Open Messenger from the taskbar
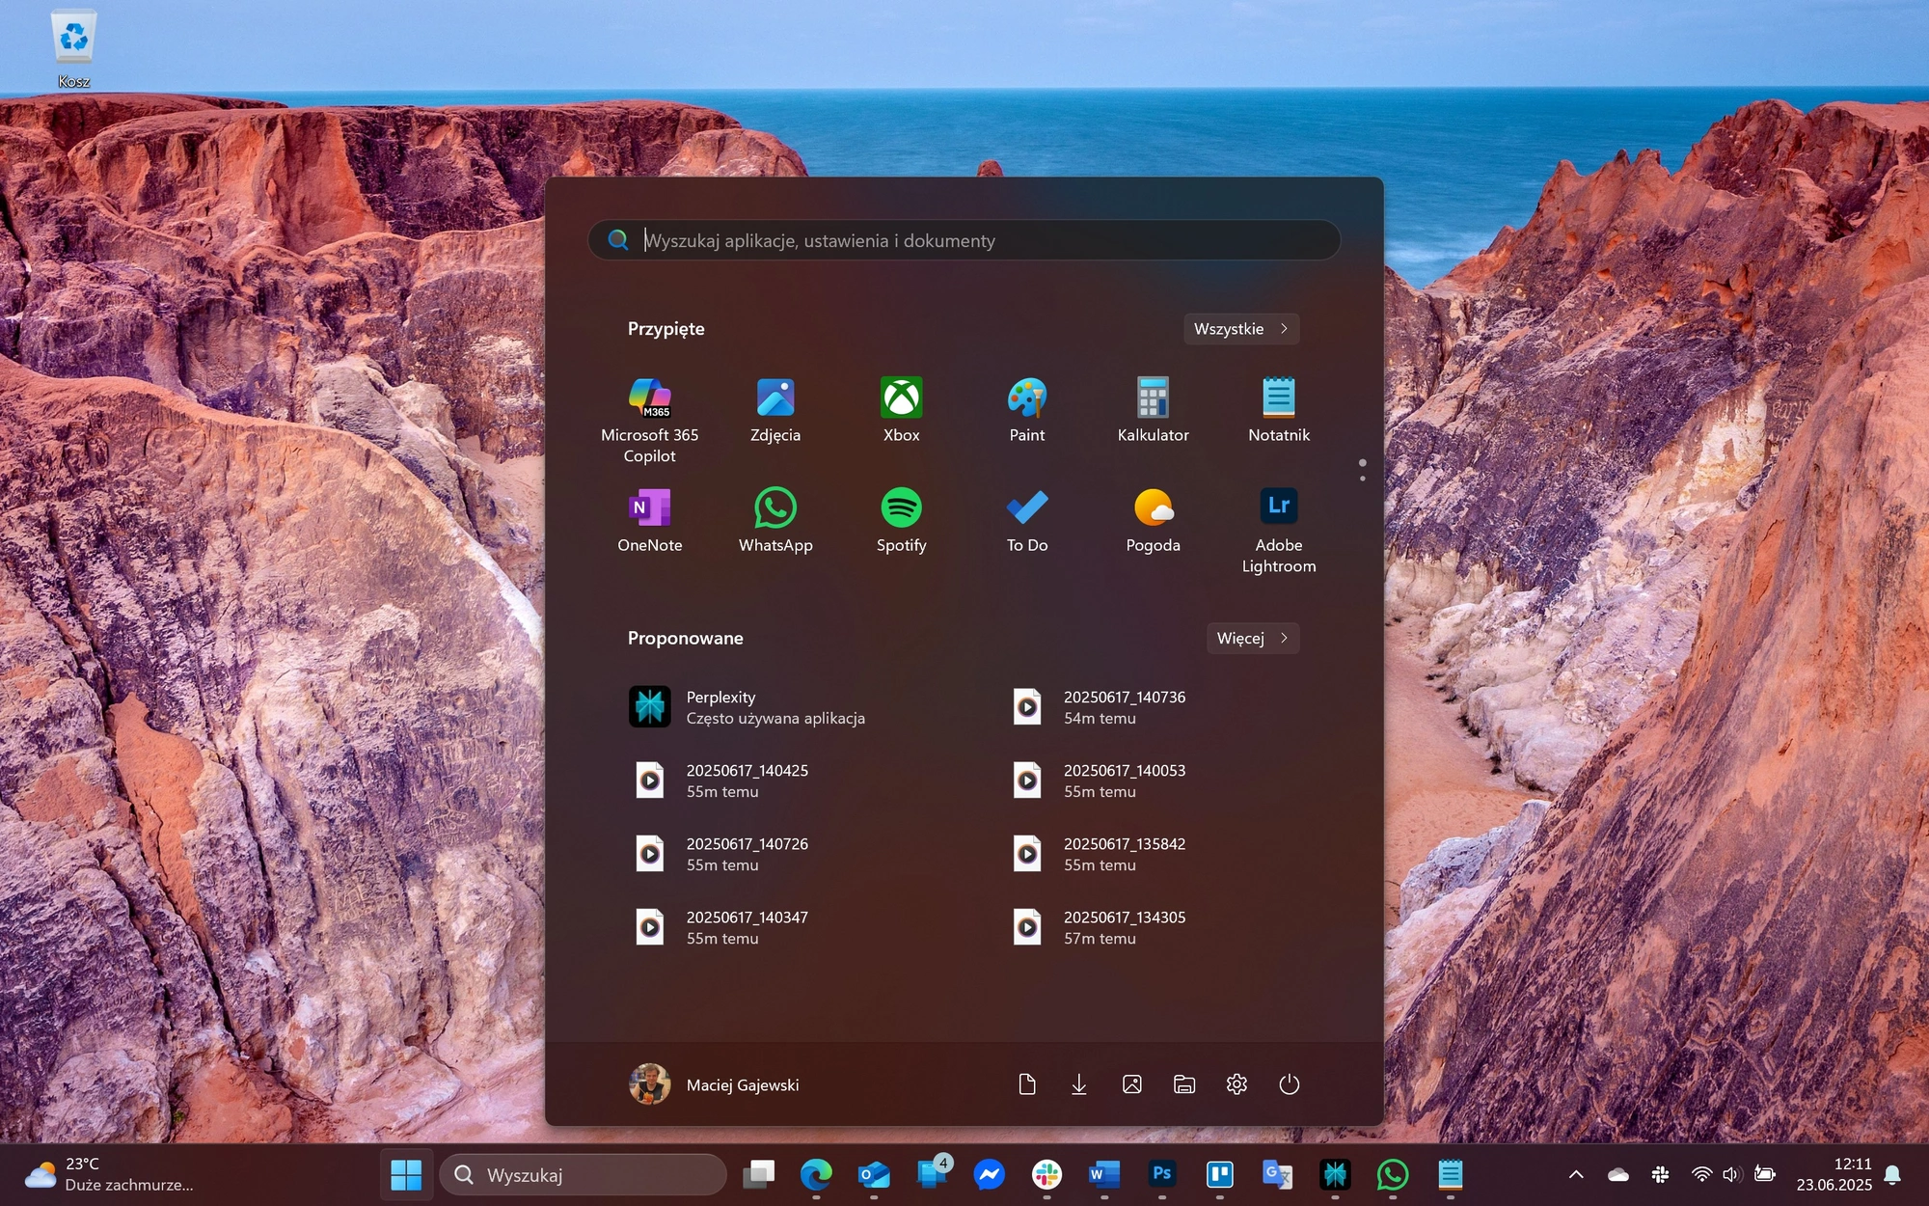Screen dimensions: 1929x1206 click(990, 1174)
